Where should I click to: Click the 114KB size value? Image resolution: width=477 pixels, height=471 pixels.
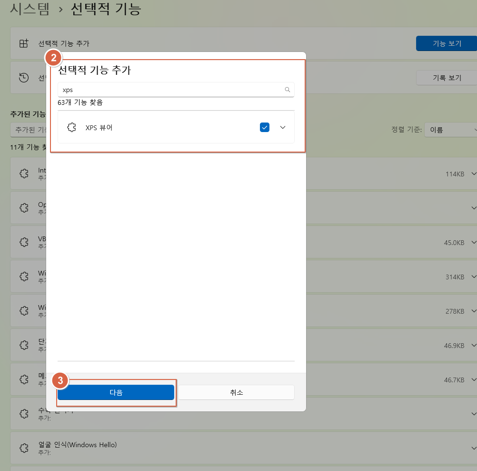[x=455, y=174]
